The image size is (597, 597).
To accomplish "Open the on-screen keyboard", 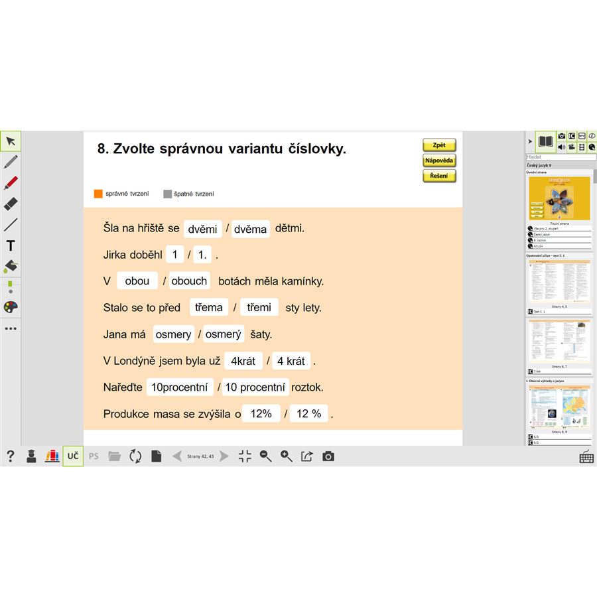I will pyautogui.click(x=586, y=457).
